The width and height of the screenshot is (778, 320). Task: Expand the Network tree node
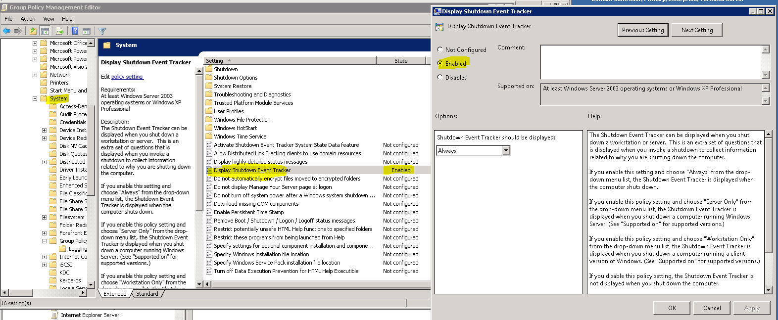click(x=35, y=75)
